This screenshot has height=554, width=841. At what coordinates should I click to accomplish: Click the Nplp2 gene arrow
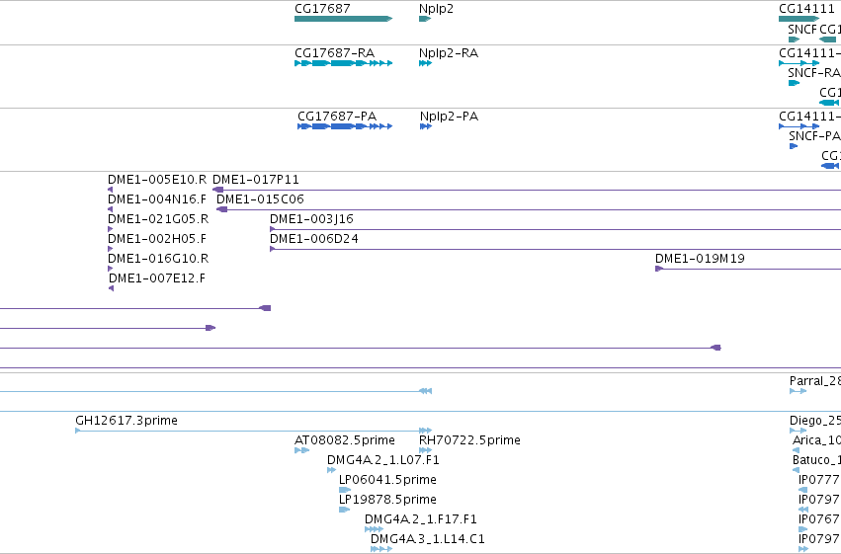425,19
